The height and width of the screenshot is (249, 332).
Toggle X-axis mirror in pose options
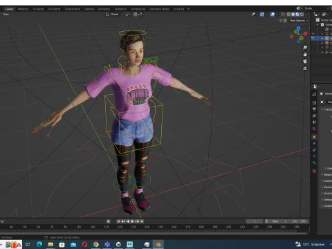tap(285, 21)
